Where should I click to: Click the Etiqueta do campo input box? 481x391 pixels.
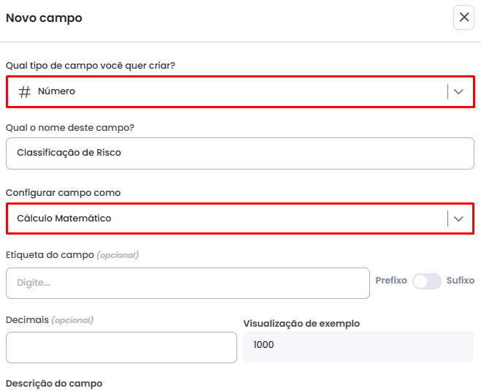pyautogui.click(x=188, y=283)
